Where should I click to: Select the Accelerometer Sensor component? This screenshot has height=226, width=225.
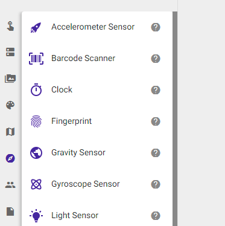(97, 27)
